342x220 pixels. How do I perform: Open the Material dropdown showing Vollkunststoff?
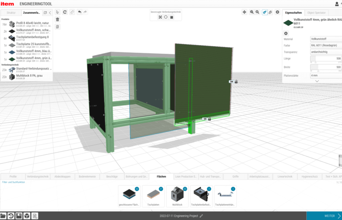(325, 38)
